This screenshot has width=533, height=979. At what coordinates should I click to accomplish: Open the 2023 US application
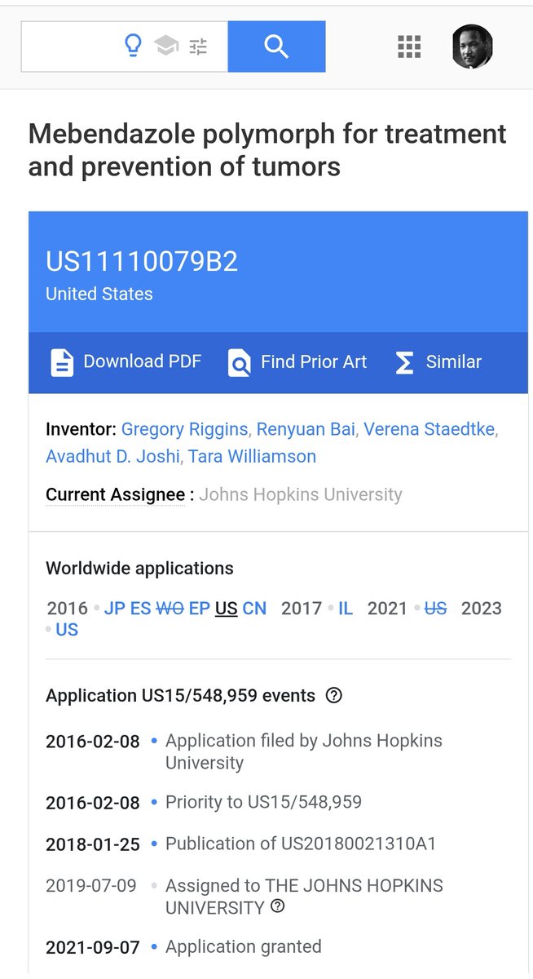pyautogui.click(x=67, y=630)
